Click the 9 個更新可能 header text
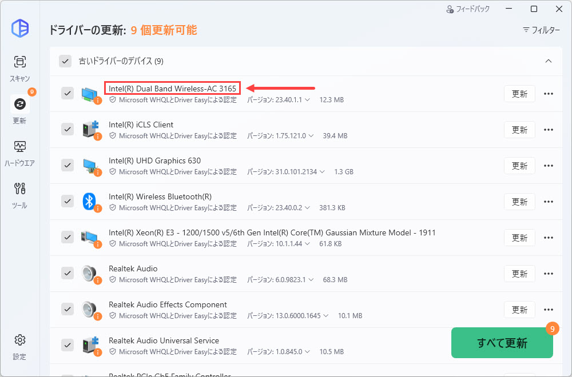 [164, 30]
